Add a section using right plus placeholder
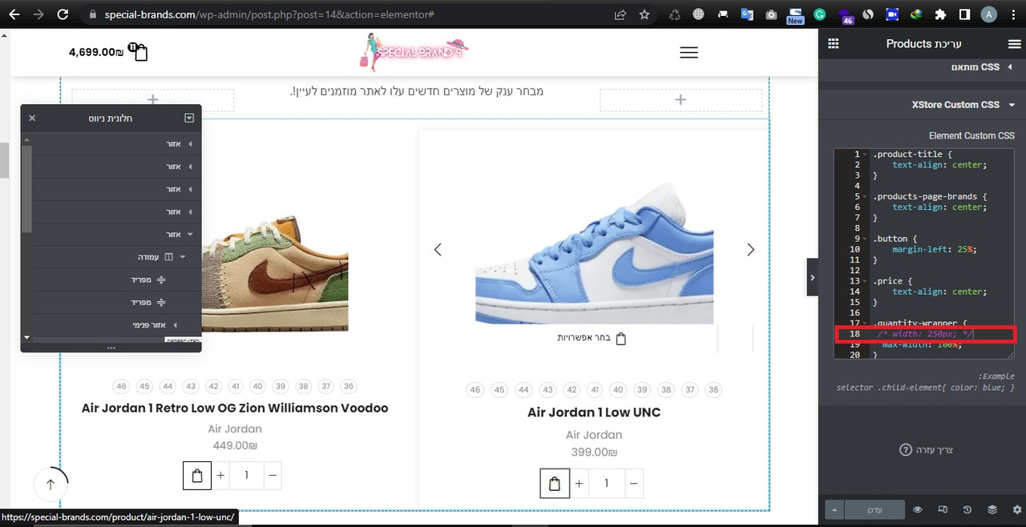 point(681,100)
